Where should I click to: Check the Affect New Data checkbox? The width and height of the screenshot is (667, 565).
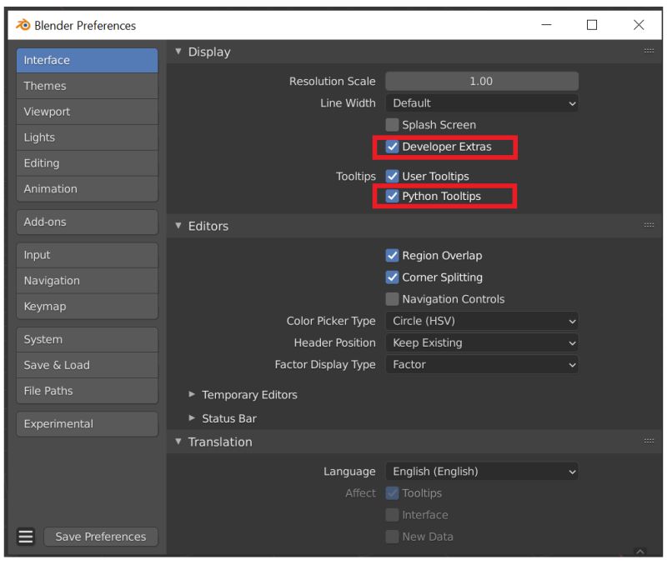pyautogui.click(x=392, y=537)
